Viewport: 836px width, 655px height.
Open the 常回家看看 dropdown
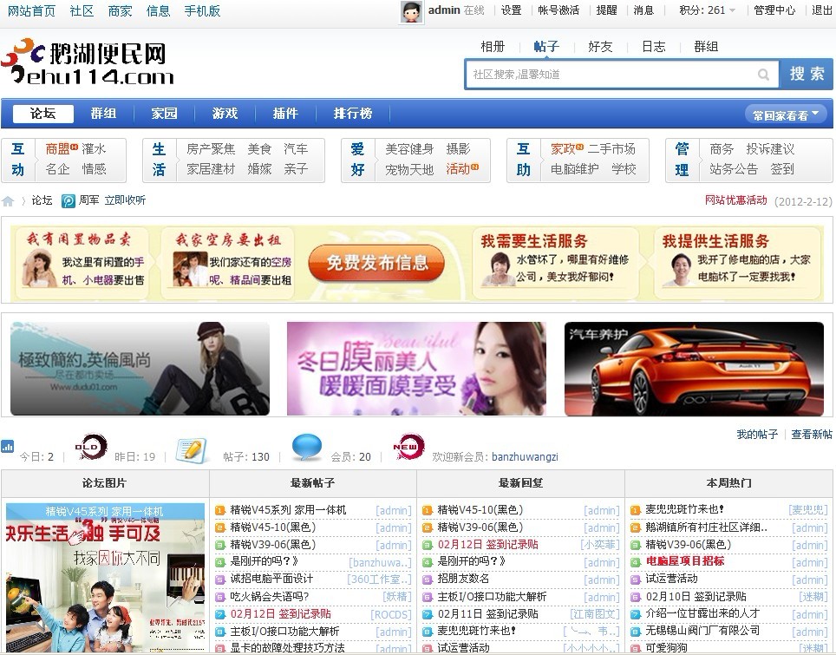pyautogui.click(x=786, y=115)
